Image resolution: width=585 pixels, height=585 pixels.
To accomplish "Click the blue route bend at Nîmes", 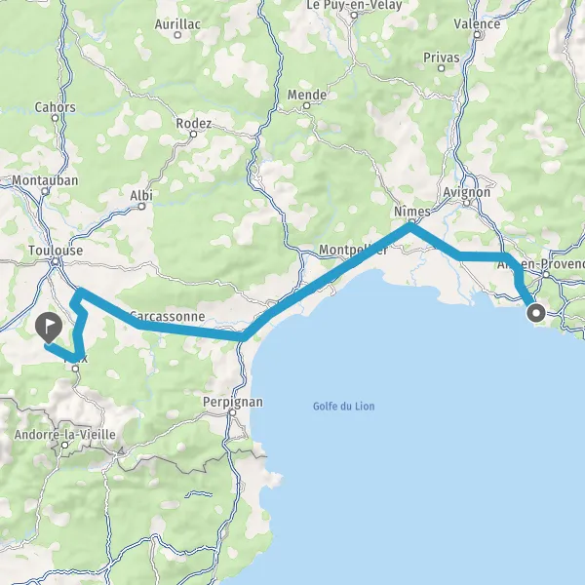I will coord(410,226).
